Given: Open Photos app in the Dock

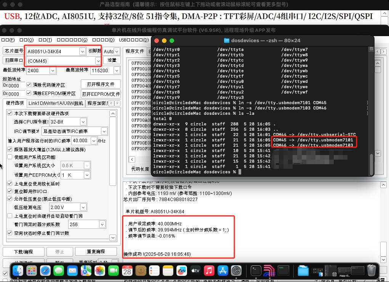Looking at the screenshot, I should [x=100, y=271].
